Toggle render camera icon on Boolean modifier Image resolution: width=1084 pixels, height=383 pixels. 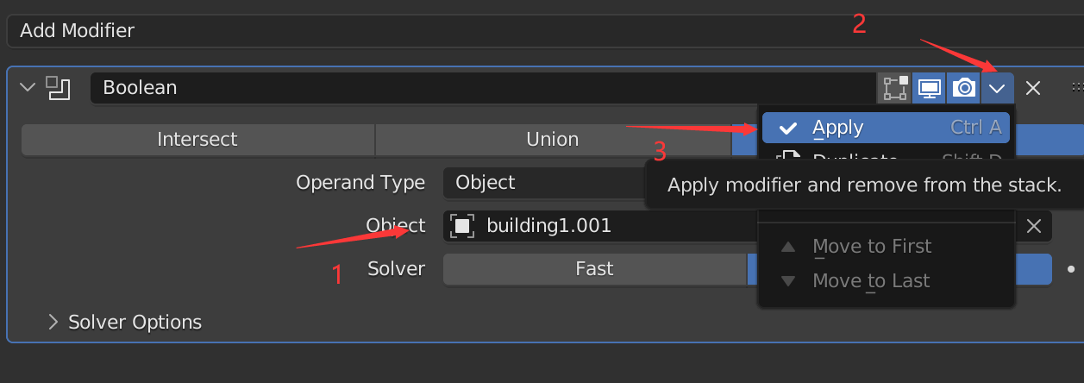(x=963, y=88)
